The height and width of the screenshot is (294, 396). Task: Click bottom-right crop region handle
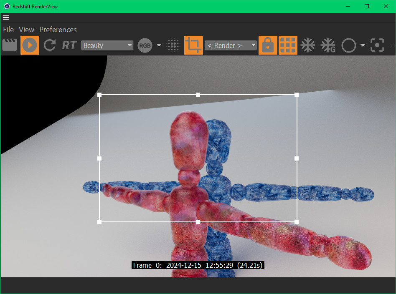pyautogui.click(x=297, y=222)
